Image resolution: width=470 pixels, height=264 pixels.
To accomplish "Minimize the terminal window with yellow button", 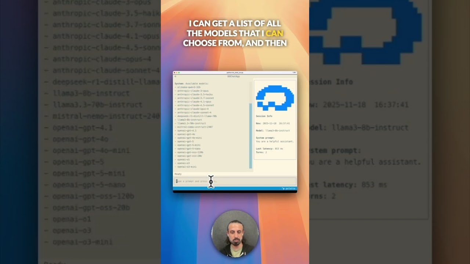I will coord(177,73).
